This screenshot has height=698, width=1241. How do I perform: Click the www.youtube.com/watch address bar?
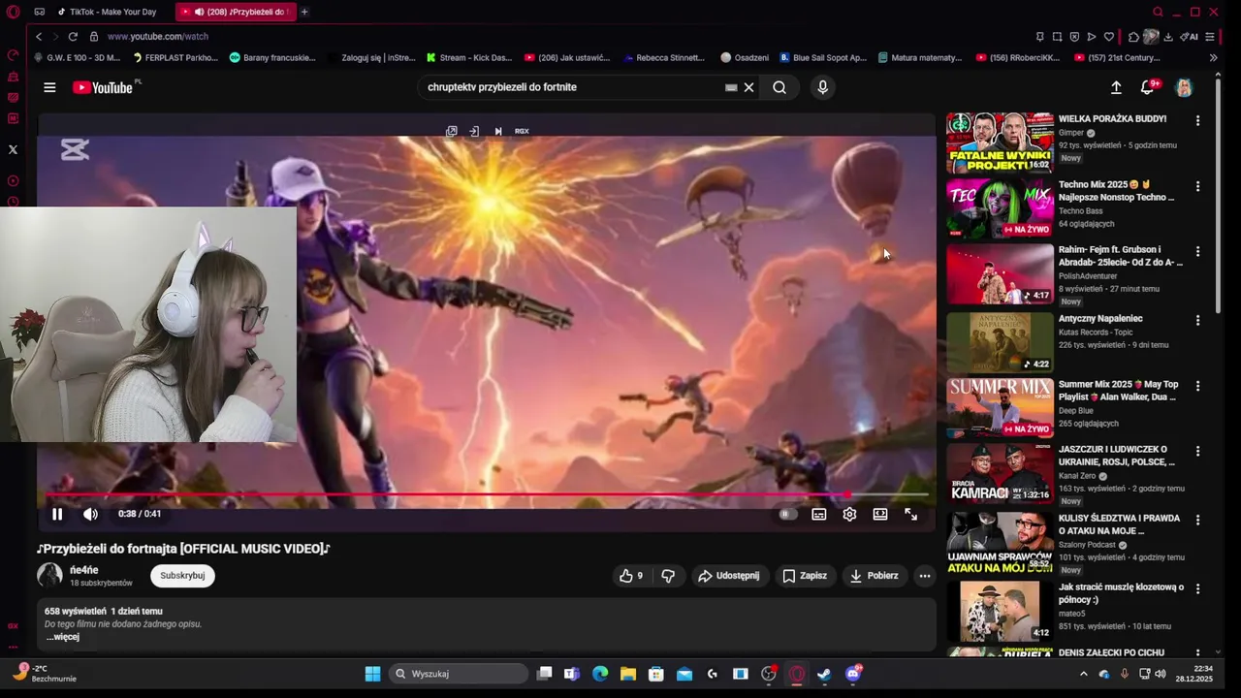pos(158,37)
